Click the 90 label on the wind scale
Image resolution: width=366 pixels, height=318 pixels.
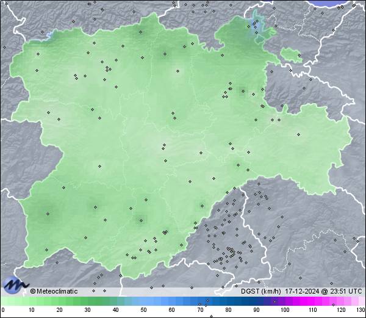pyautogui.click(x=256, y=310)
